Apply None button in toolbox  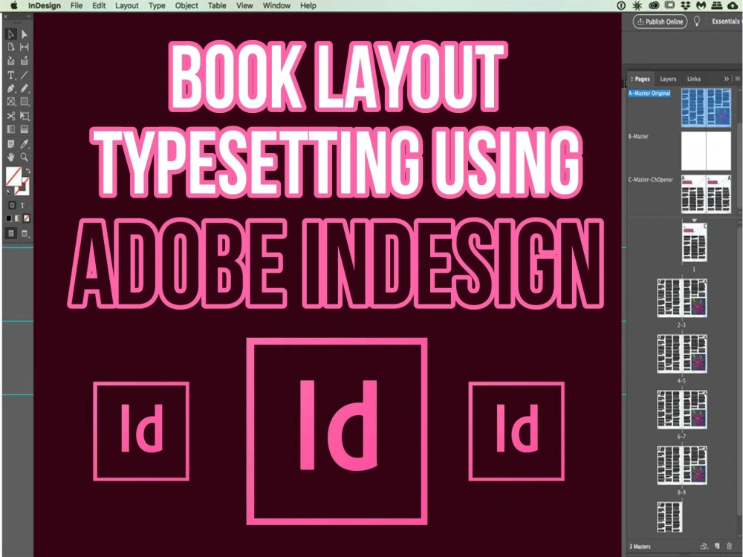click(x=27, y=218)
